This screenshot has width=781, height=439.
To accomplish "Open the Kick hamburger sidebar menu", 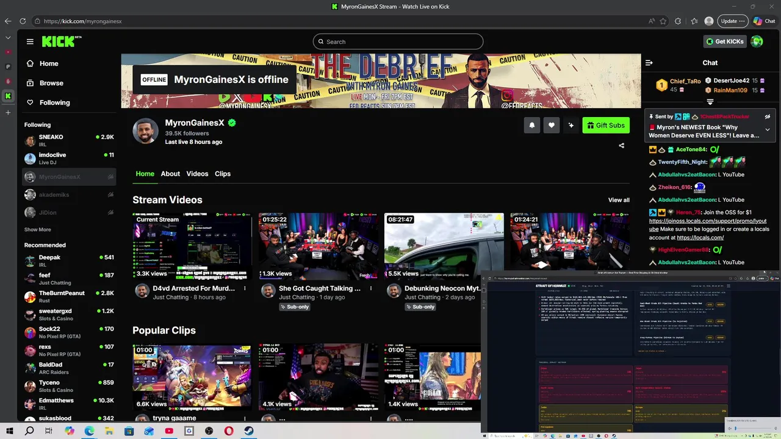I will click(x=30, y=41).
